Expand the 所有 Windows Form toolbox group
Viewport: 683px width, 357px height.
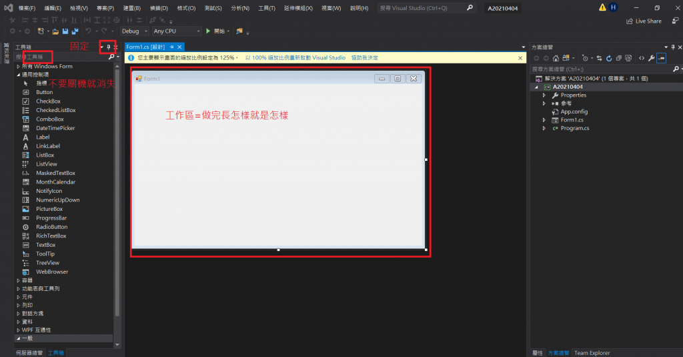[18, 67]
